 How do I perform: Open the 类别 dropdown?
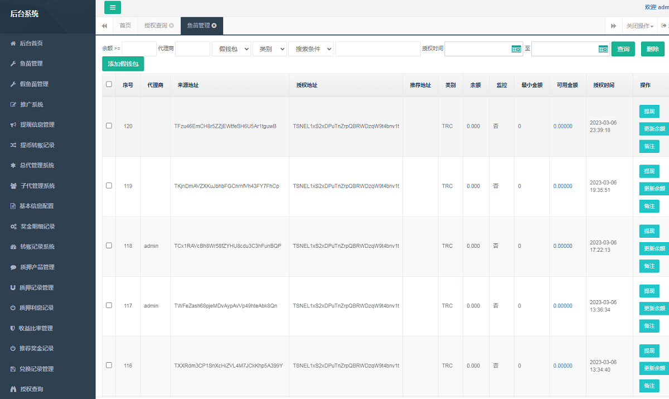(x=270, y=49)
